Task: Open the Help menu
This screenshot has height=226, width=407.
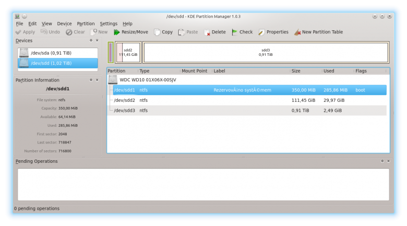Action: click(x=127, y=23)
